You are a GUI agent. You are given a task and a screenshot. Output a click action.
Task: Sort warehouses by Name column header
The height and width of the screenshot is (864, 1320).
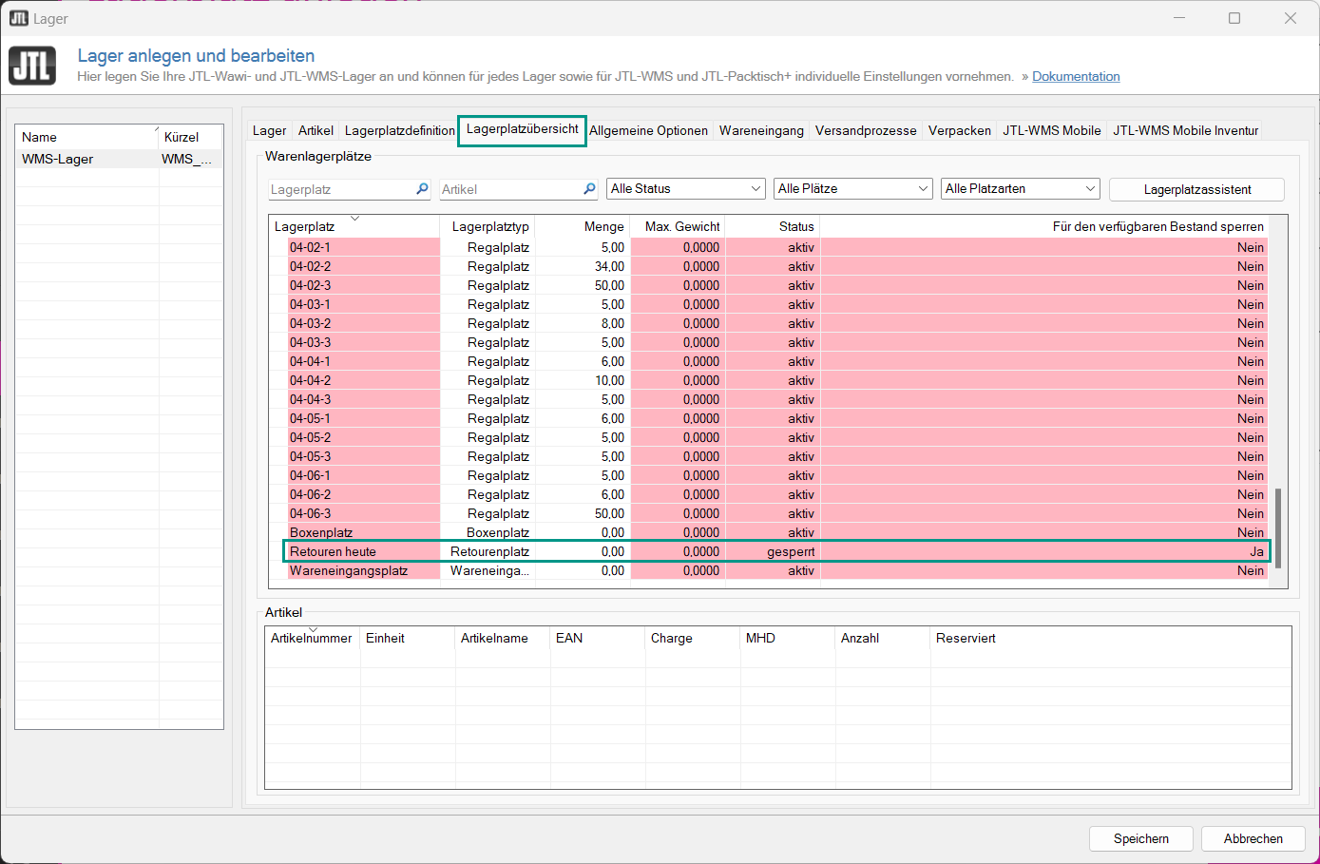tap(87, 137)
